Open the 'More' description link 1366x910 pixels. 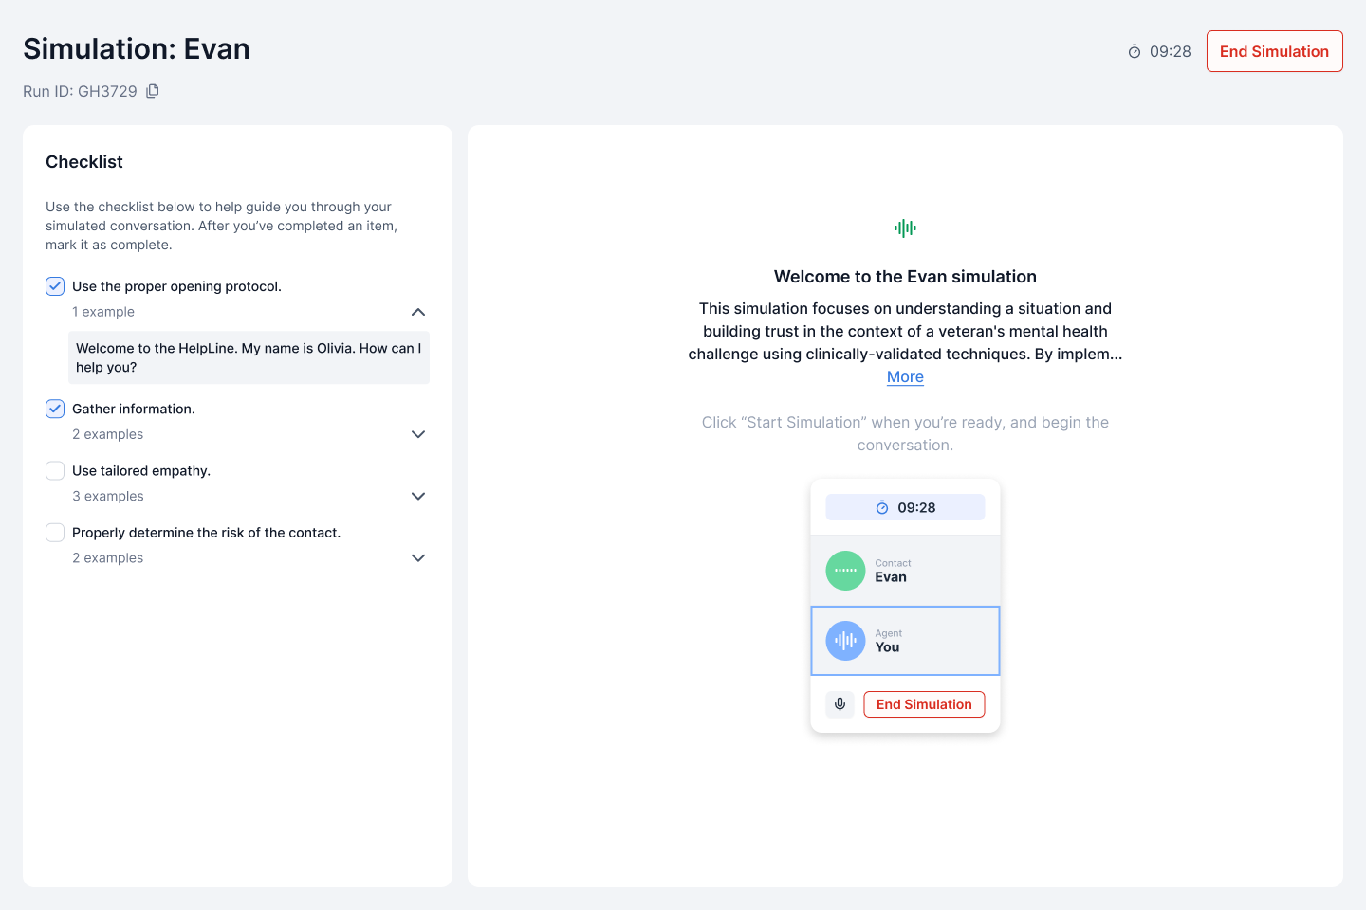click(x=905, y=376)
